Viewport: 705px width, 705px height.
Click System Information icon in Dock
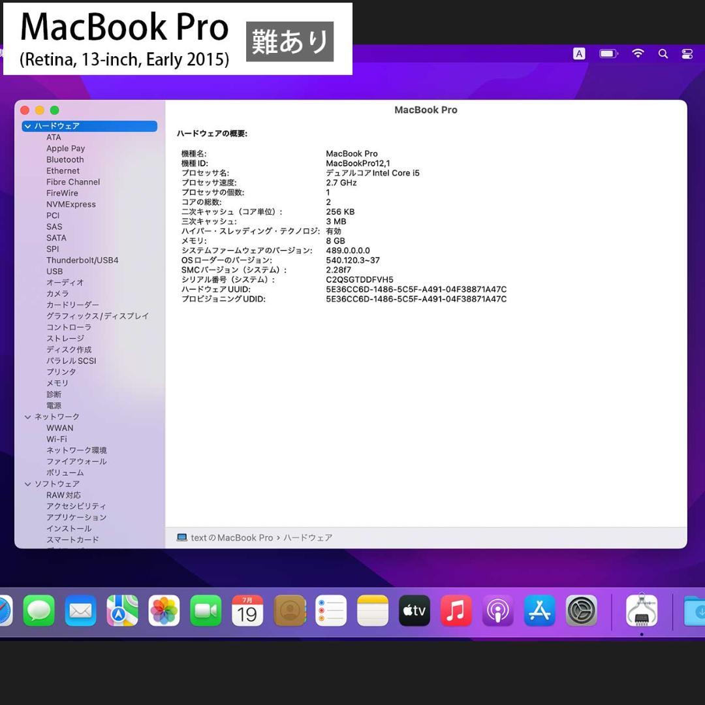click(642, 610)
